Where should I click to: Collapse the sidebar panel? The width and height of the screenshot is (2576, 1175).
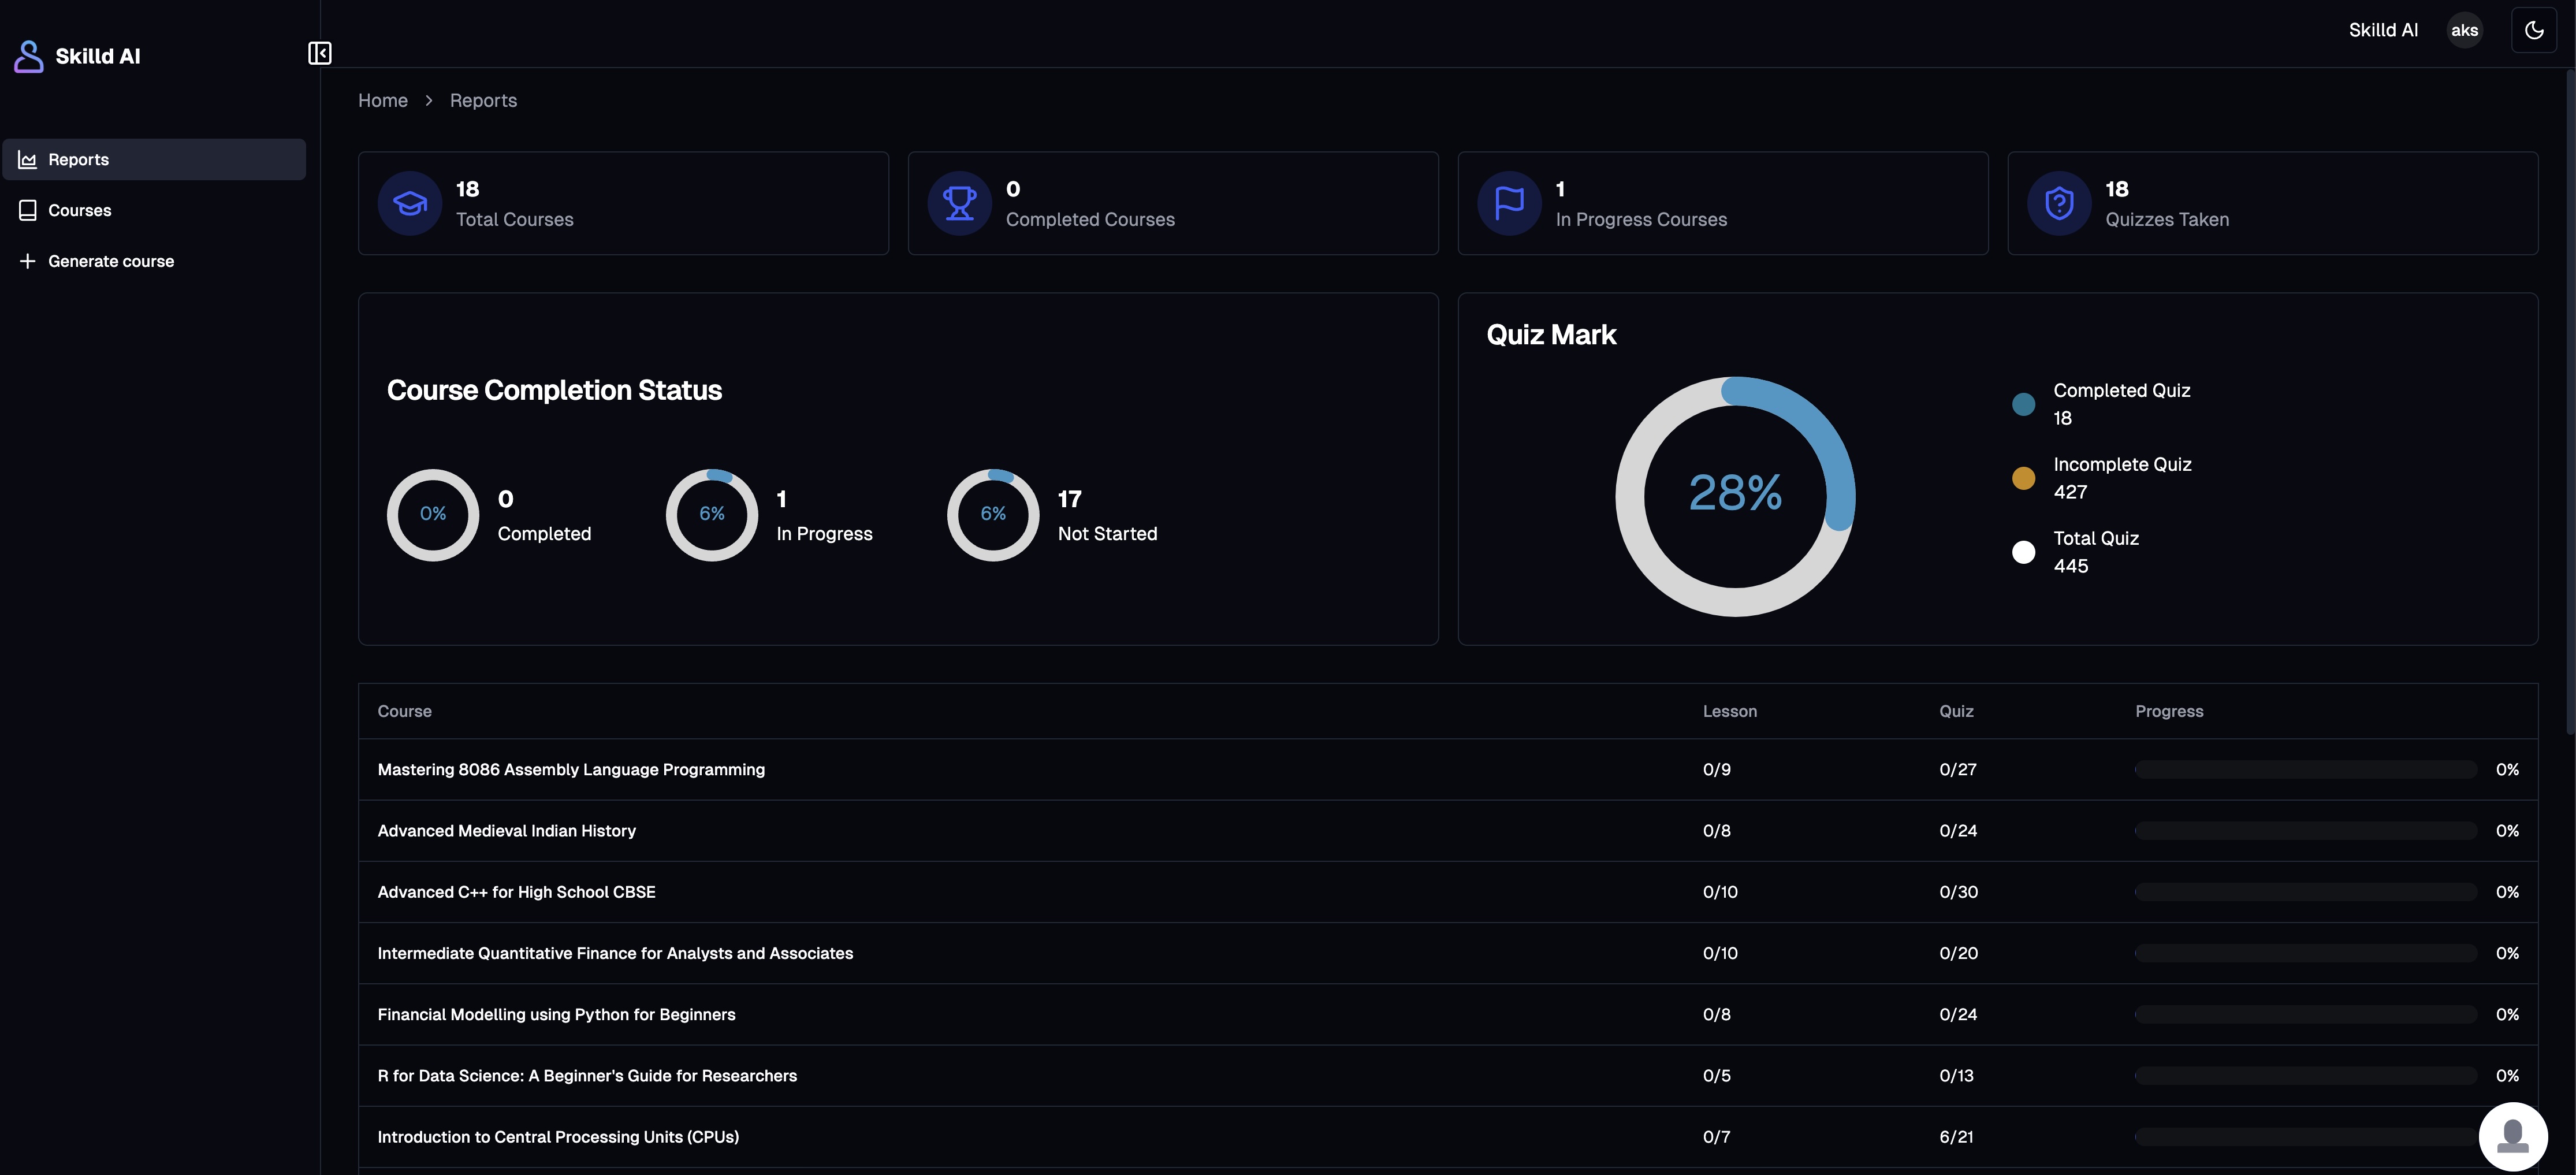[319, 53]
